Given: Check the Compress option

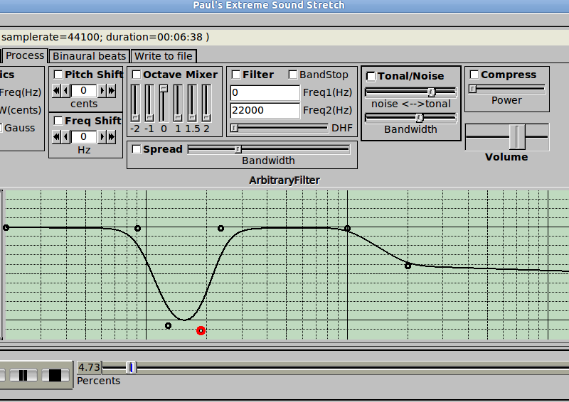Looking at the screenshot, I should [x=474, y=75].
